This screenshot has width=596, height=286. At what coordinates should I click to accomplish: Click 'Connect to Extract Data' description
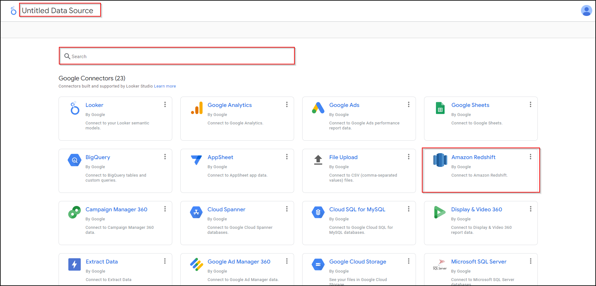pos(109,280)
